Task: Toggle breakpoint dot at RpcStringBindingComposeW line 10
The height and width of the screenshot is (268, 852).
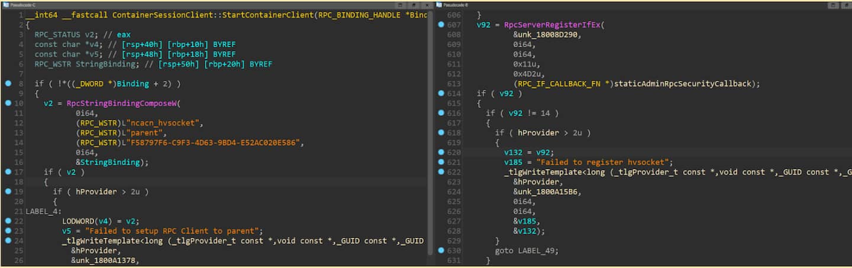Action: click(8, 103)
